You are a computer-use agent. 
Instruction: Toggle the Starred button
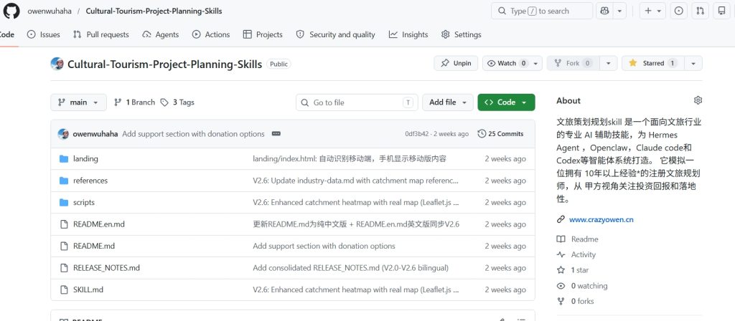(653, 63)
